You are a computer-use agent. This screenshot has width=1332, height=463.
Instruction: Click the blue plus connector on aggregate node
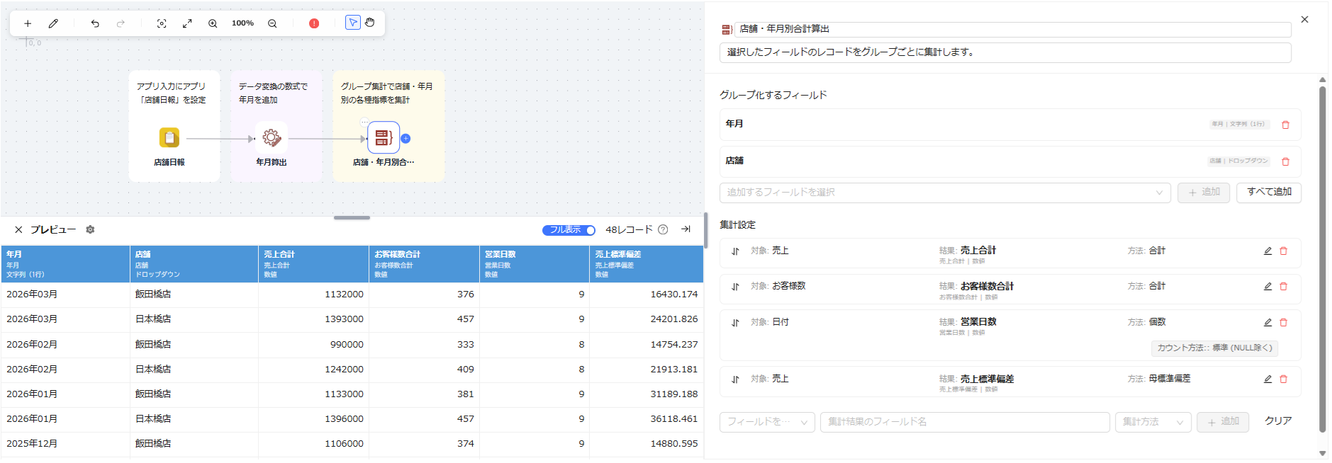pos(405,139)
